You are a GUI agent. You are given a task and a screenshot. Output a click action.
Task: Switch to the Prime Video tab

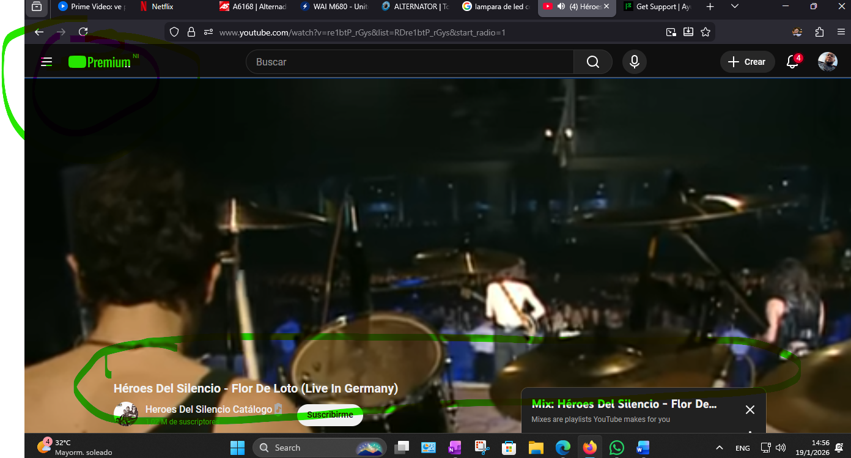click(90, 7)
